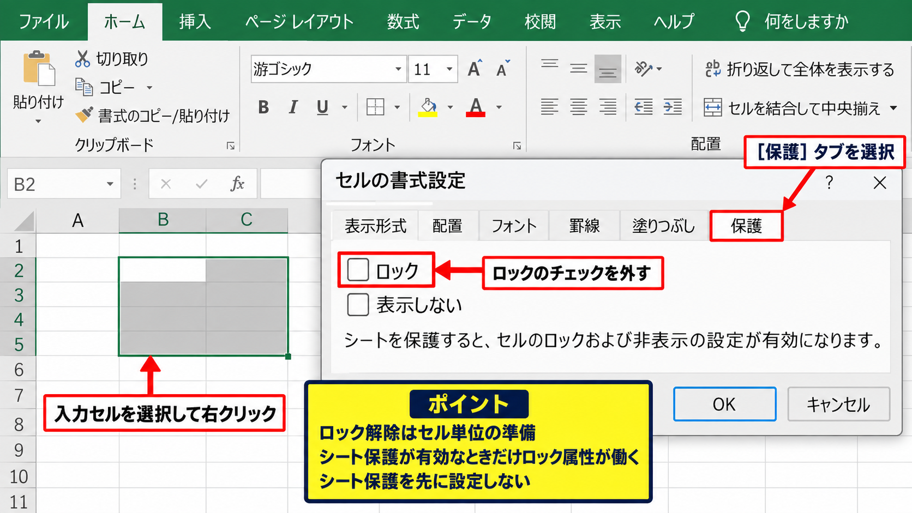The image size is (912, 513).
Task: Toggle the ロック (Locked) checkbox
Action: [358, 270]
